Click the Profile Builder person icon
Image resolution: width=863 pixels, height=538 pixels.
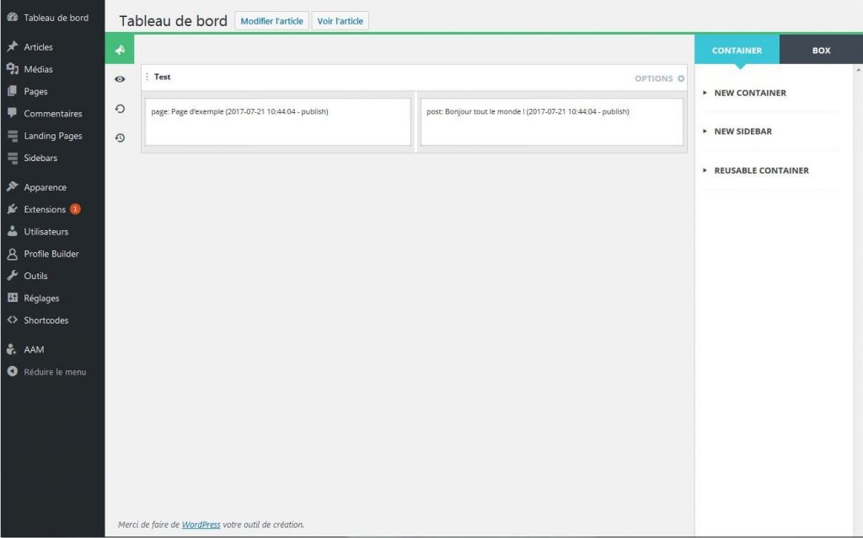(x=12, y=254)
